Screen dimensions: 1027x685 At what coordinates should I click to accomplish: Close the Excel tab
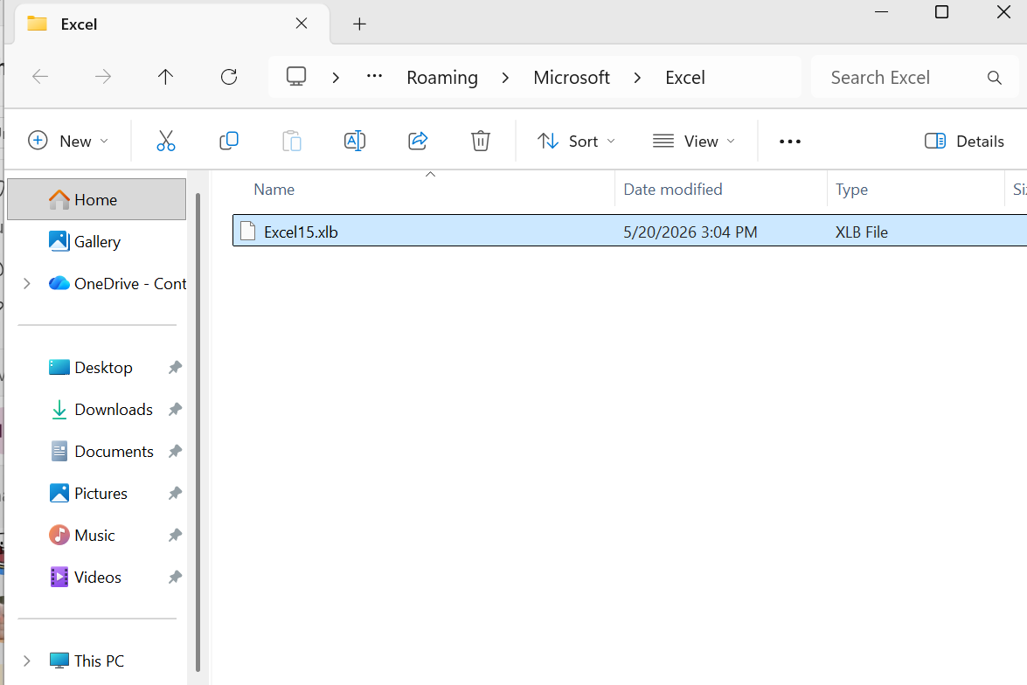pos(302,24)
